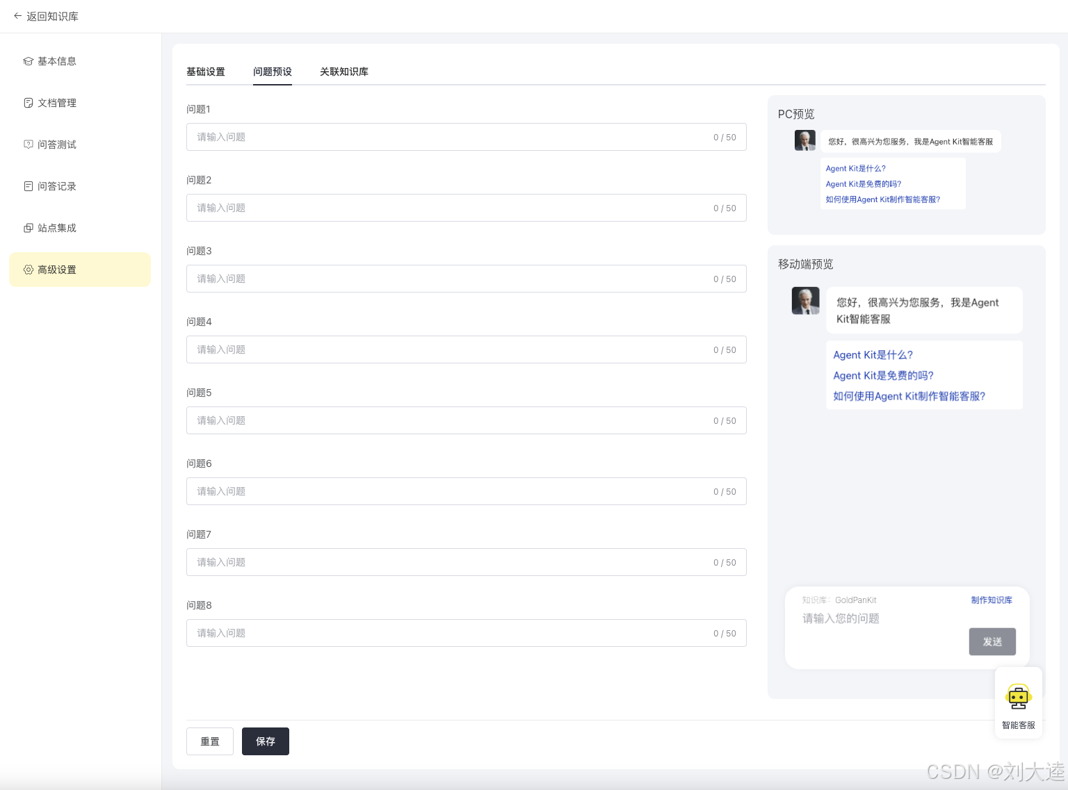Click the 移动端预览 heading
The width and height of the screenshot is (1068, 790).
tap(806, 264)
